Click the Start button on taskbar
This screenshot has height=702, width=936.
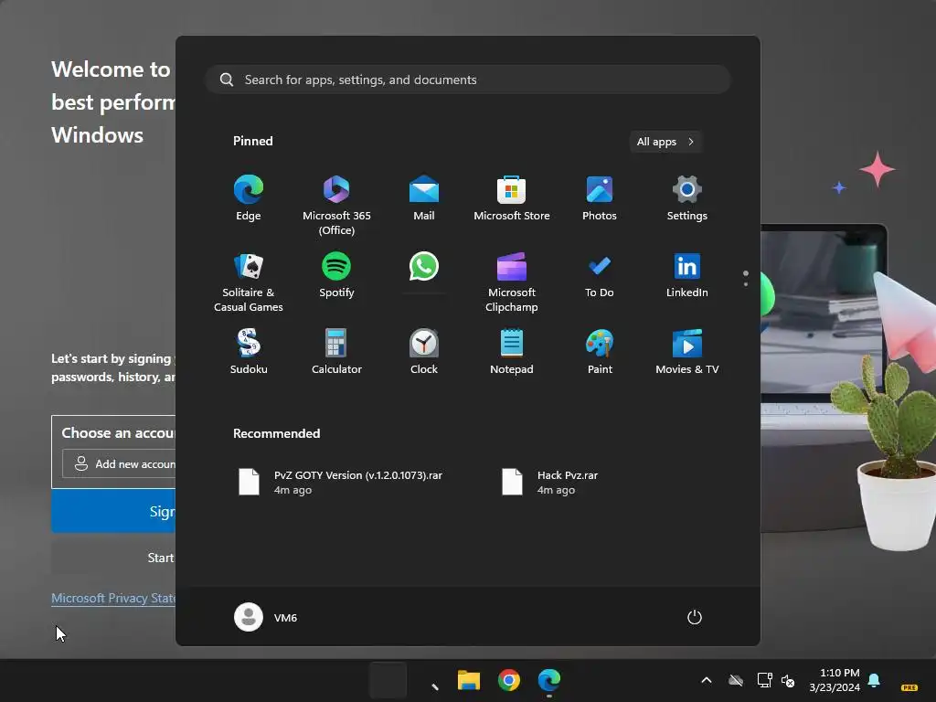388,680
